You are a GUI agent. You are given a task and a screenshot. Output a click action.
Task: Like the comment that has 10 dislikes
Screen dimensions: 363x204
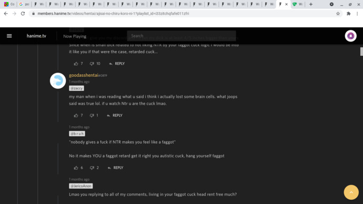76,64
